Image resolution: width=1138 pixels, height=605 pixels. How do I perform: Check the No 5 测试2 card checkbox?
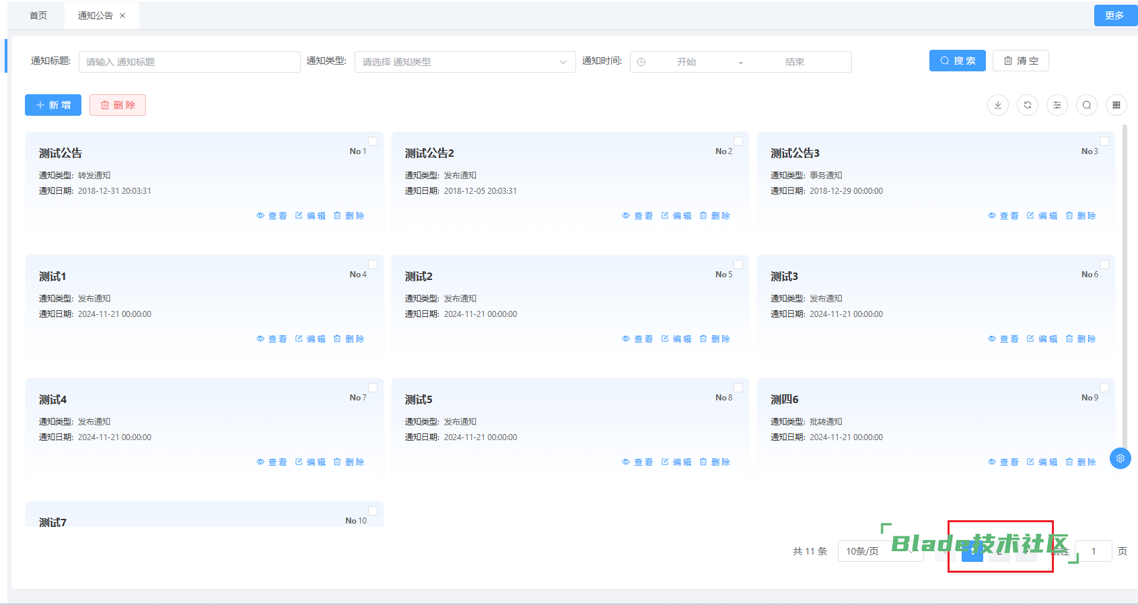tap(738, 264)
